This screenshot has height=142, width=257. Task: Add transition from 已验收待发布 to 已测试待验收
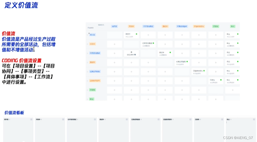(x=182, y=81)
